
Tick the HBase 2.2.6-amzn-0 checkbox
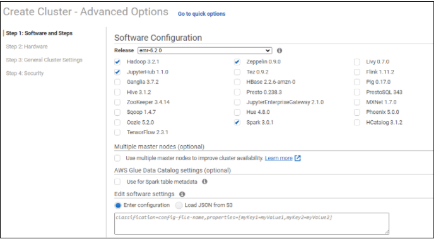(x=237, y=82)
